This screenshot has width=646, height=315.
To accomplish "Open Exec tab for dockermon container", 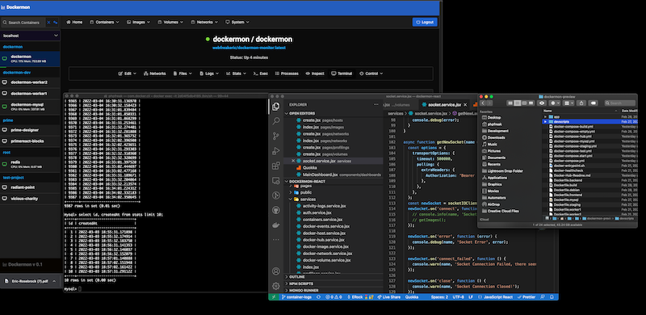I will pyautogui.click(x=260, y=73).
